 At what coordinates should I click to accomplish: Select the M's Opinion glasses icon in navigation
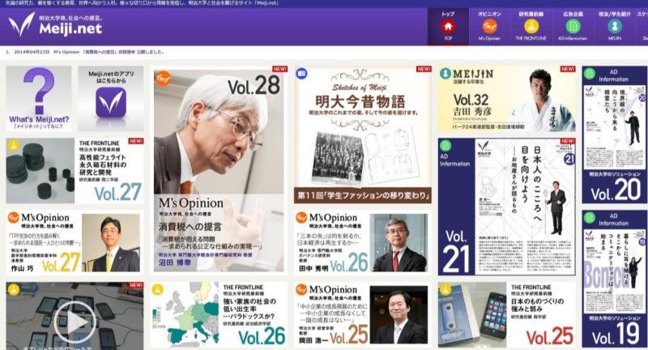tap(489, 27)
